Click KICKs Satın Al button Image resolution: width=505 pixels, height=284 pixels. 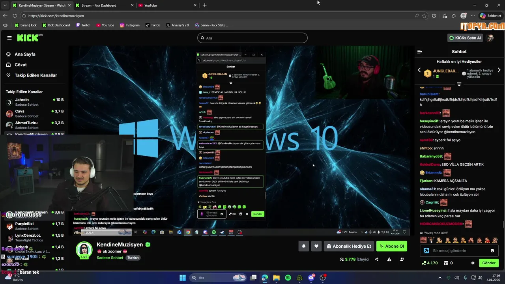[466, 38]
